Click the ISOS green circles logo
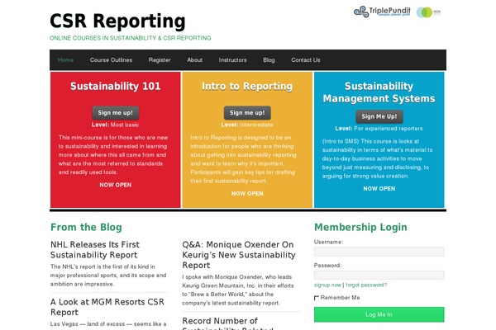This screenshot has width=496, height=330. [x=428, y=12]
